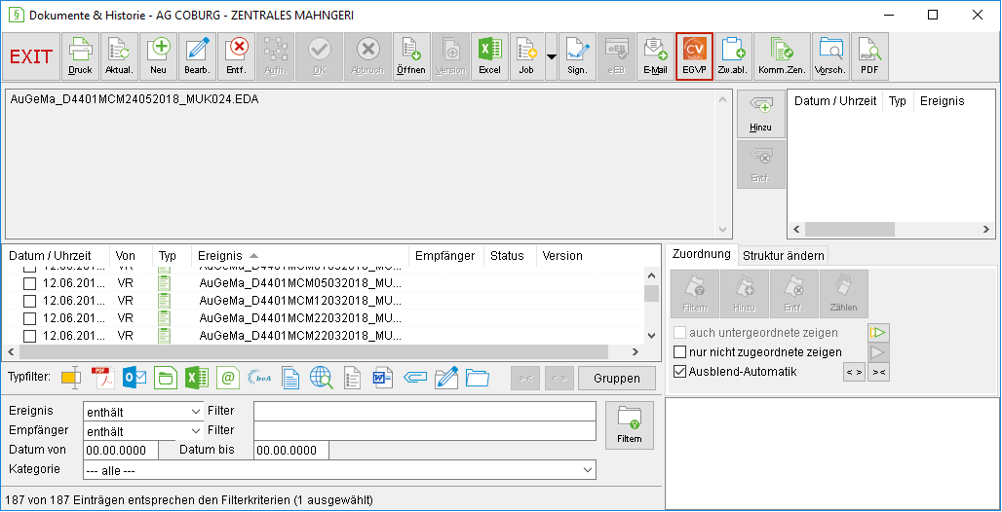Viewport: 1002px width, 512px height.
Task: Filter by beA type icon
Action: (x=259, y=378)
